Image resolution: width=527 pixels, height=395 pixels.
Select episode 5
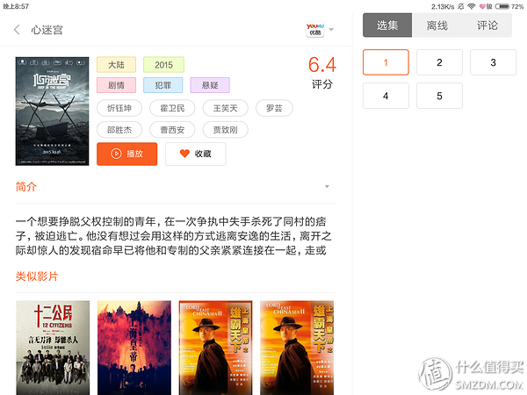(439, 95)
